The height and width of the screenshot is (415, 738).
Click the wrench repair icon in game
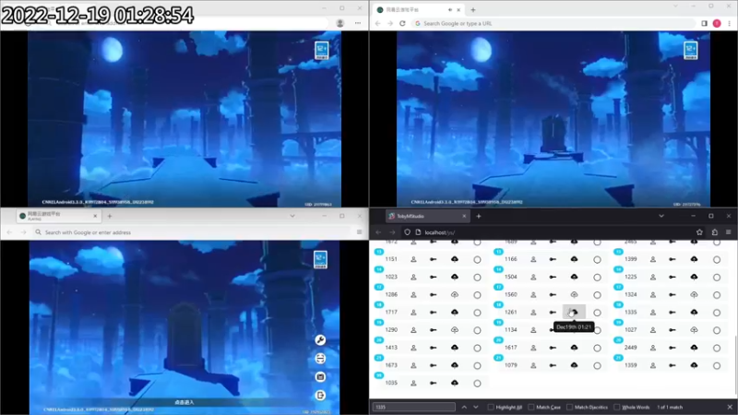pyautogui.click(x=320, y=340)
